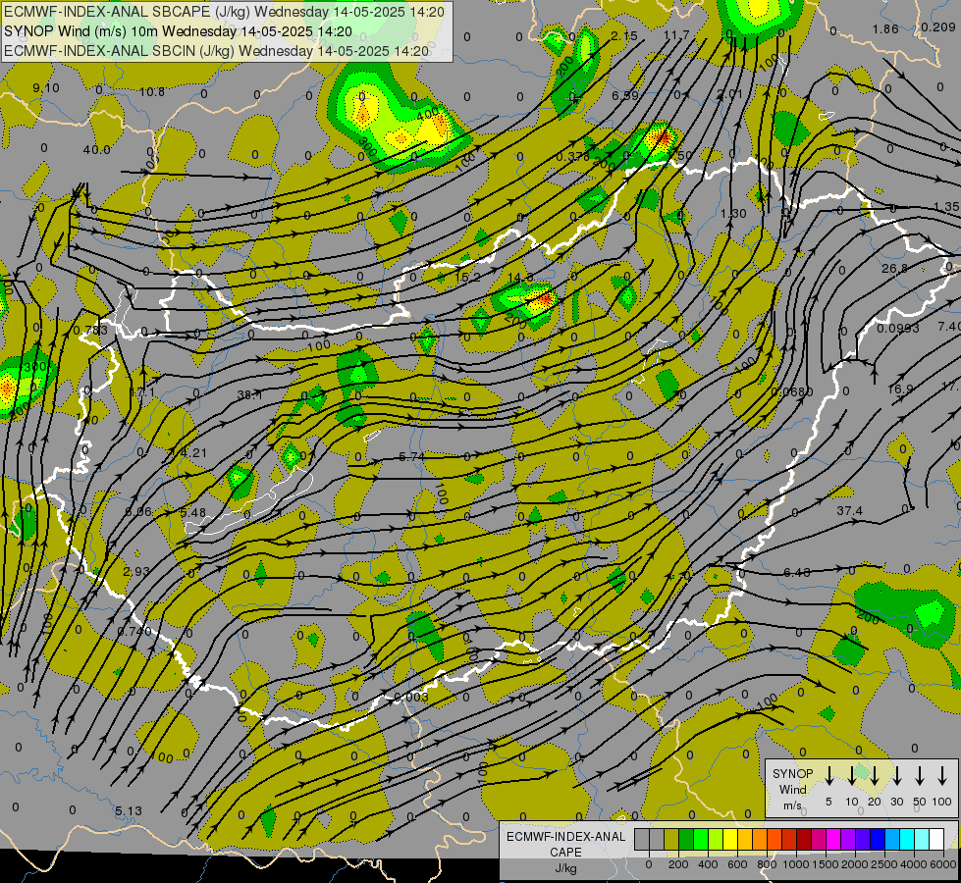Click the station value 5.74
This screenshot has height=883, width=961.
pyautogui.click(x=412, y=456)
